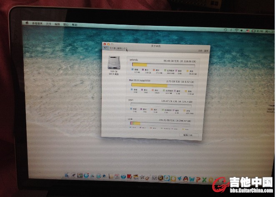276x197 pixels.
Task: Click the input source flag icon
Action: click(247, 30)
